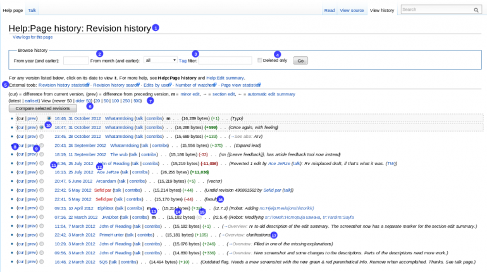Open ElphiBot user page
The width and height of the screenshot is (487, 272).
pos(105,208)
